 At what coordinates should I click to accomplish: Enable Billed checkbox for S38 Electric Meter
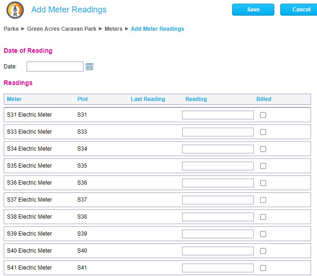click(x=263, y=217)
